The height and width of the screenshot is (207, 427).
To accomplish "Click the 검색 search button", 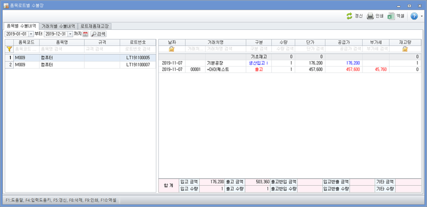I will pos(99,34).
